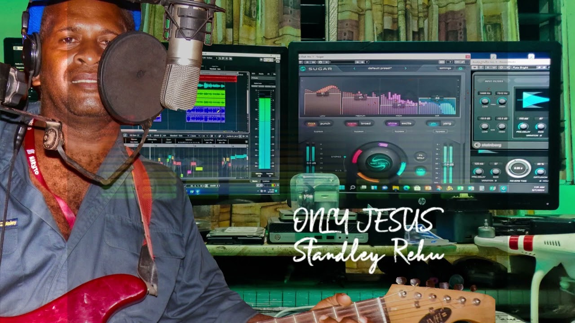Viewport: 575px width, 323px height.
Task: Go to previous preset arrow in Sugar
Action: 354,68
